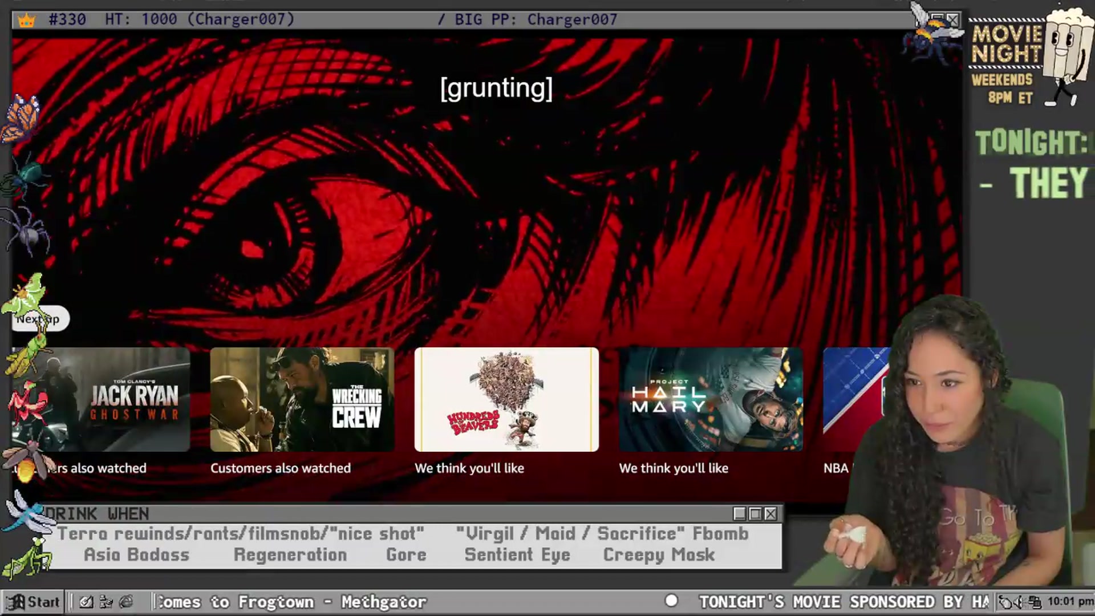Close the main video window
This screenshot has width=1095, height=616.
pos(953,20)
